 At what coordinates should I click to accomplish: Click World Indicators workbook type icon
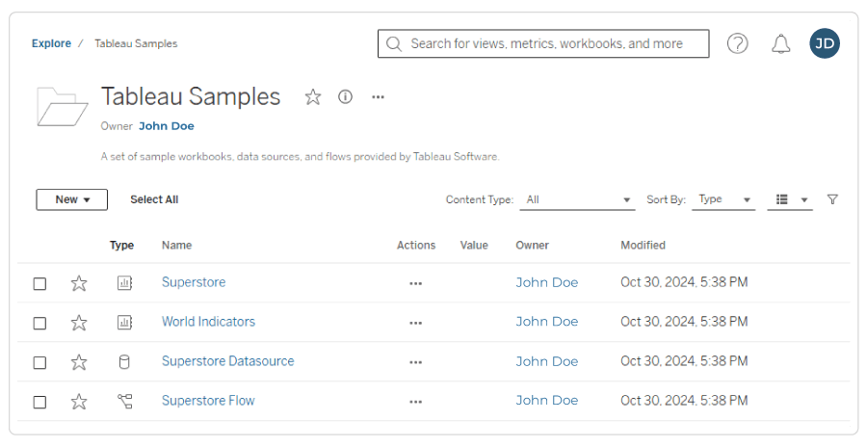coord(124,323)
